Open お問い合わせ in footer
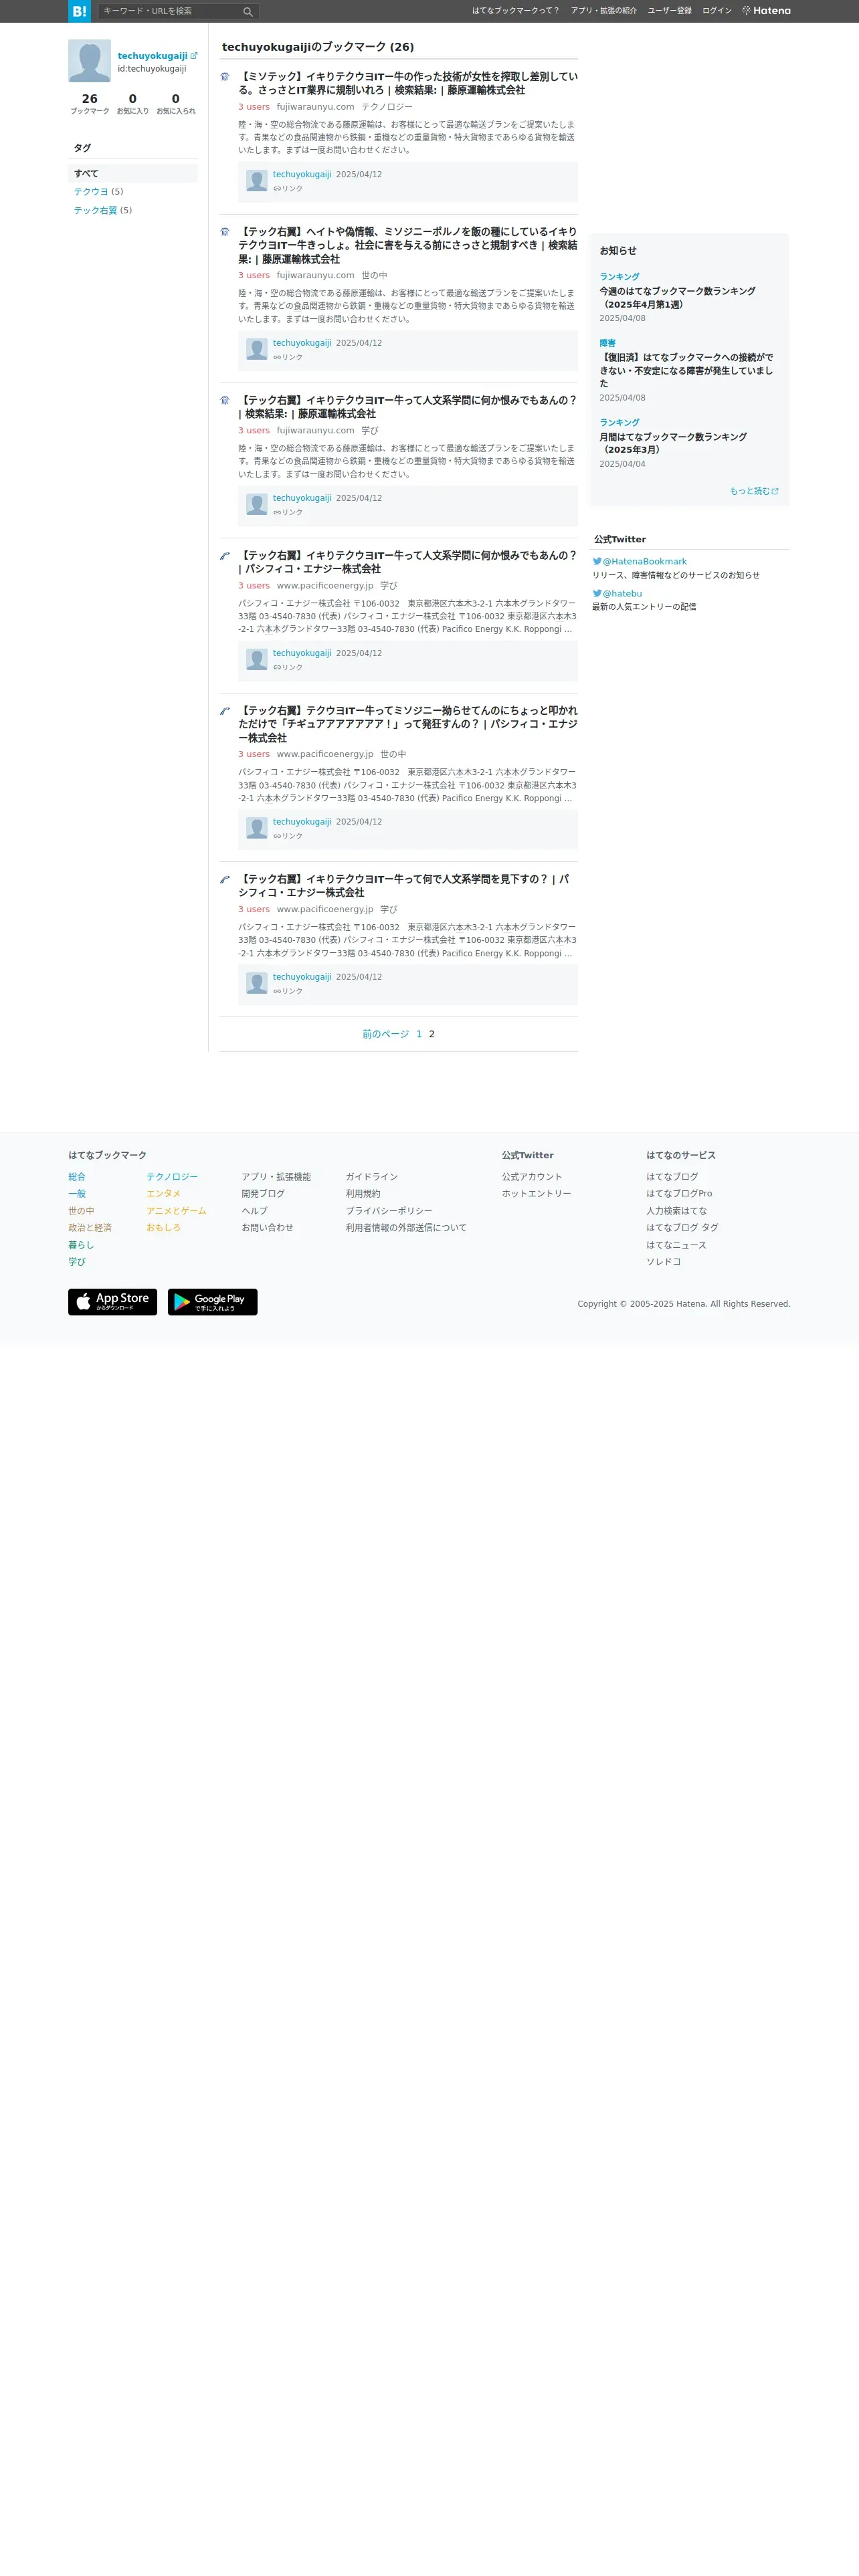 (267, 1228)
